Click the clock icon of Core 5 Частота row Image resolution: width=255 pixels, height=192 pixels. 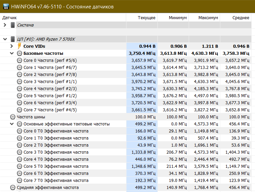pyautogui.click(x=20, y=96)
